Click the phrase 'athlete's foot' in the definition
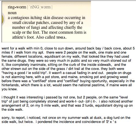Screen dimensions: 136x127 coord(24,37)
